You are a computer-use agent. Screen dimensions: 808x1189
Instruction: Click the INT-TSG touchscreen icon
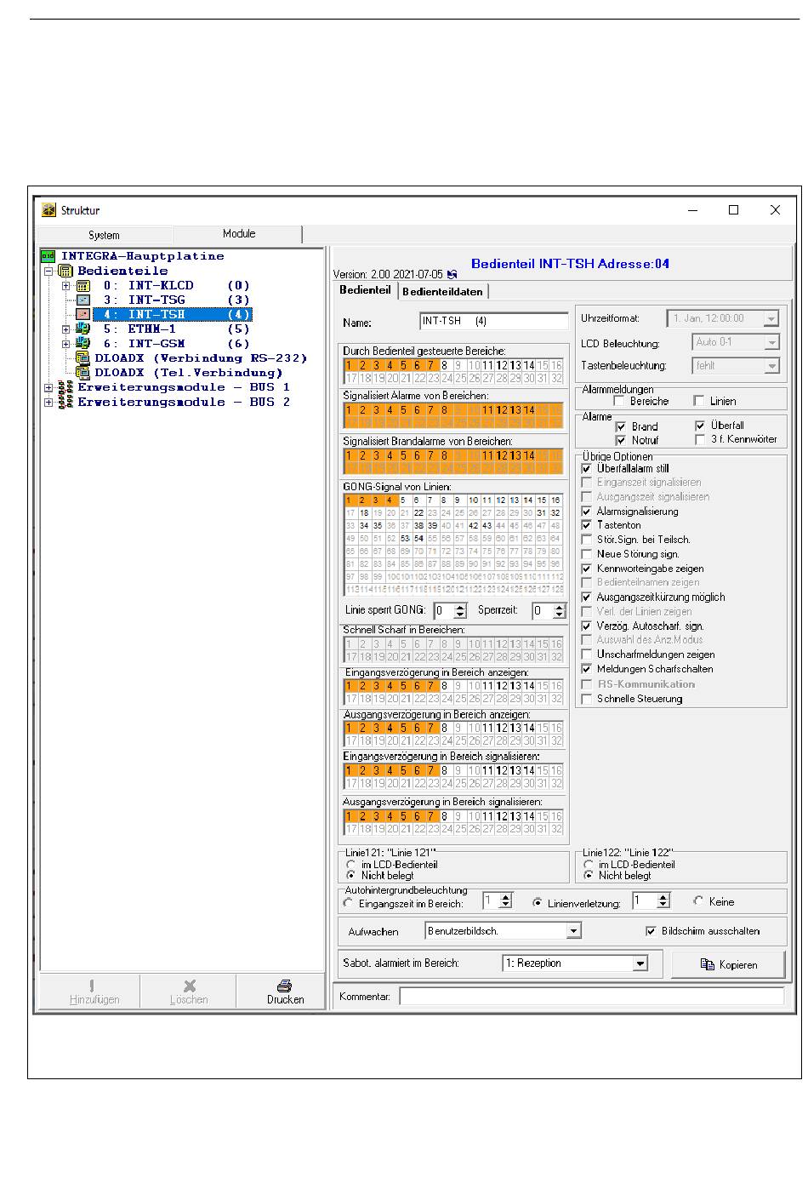(83, 300)
